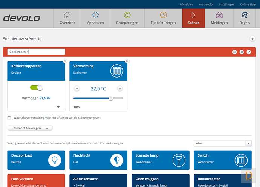Switch to the Tijdbesturingen tab

click(163, 18)
